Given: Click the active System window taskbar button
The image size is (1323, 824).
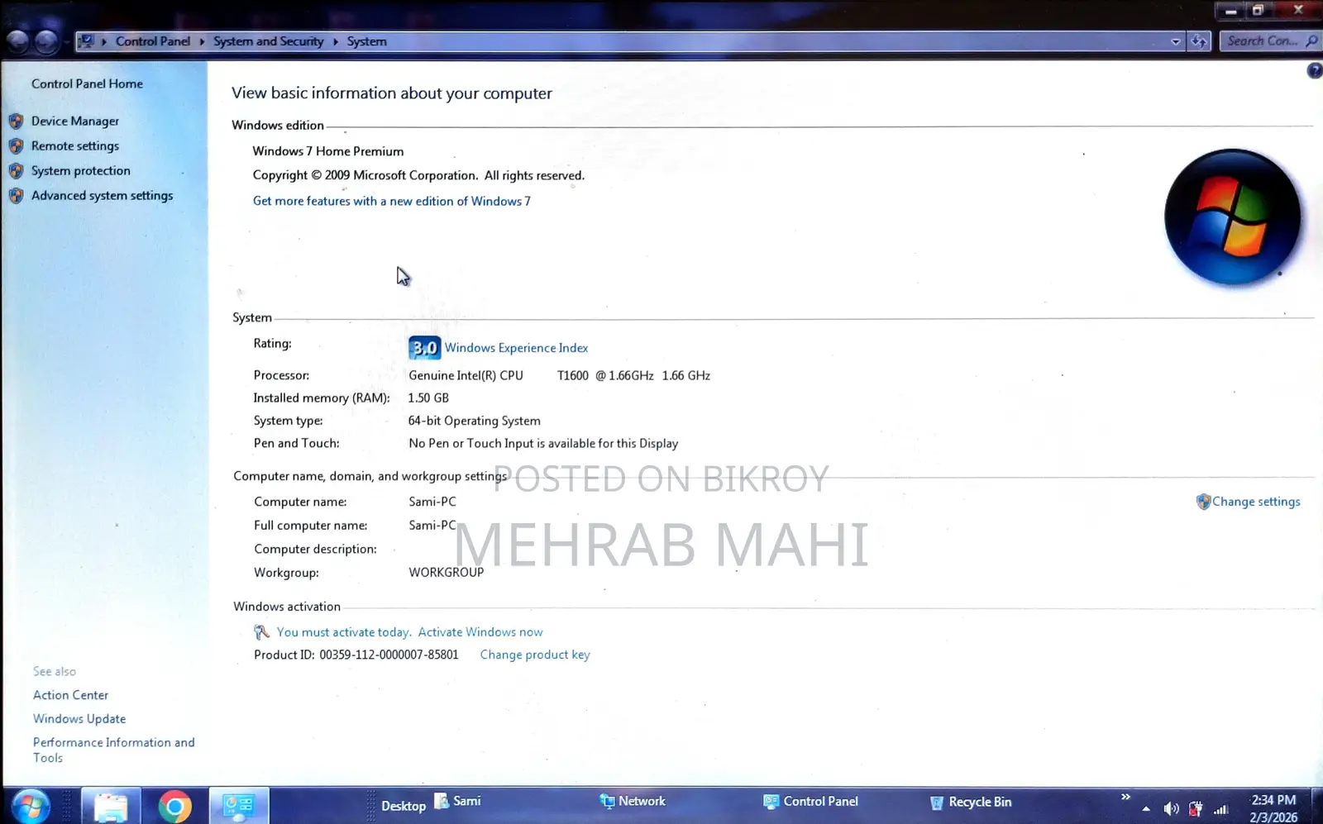Looking at the screenshot, I should (239, 807).
